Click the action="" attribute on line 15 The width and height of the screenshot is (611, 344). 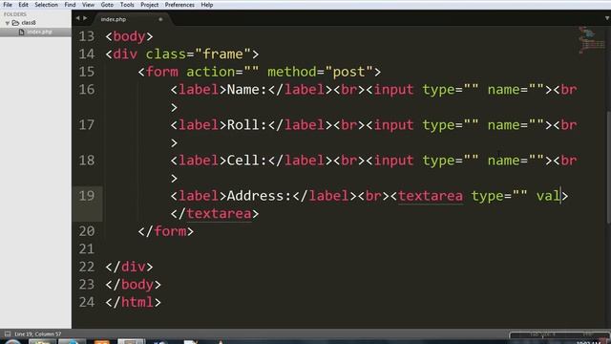(222, 72)
